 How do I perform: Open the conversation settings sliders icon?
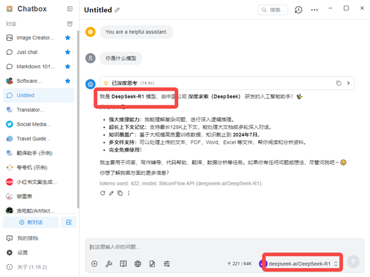(x=166, y=264)
